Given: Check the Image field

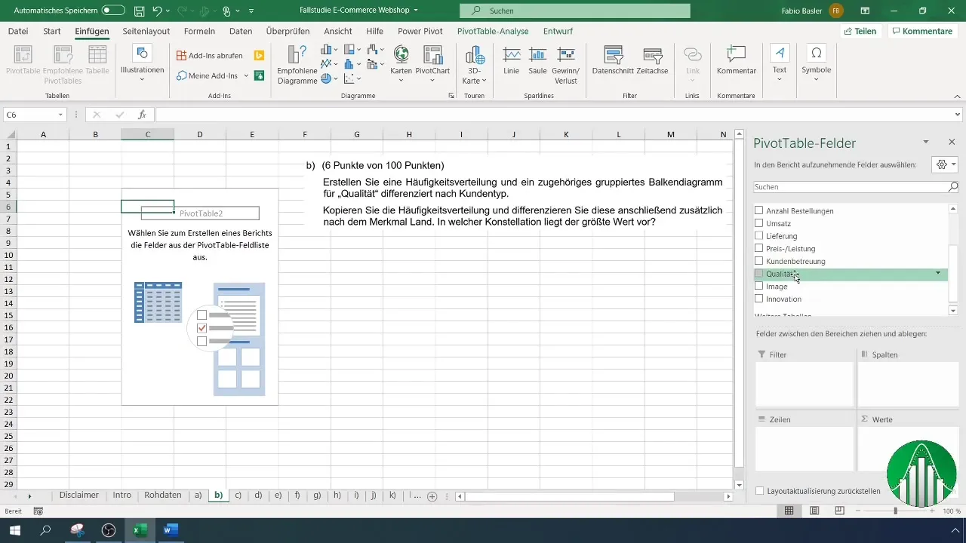Looking at the screenshot, I should 759,287.
